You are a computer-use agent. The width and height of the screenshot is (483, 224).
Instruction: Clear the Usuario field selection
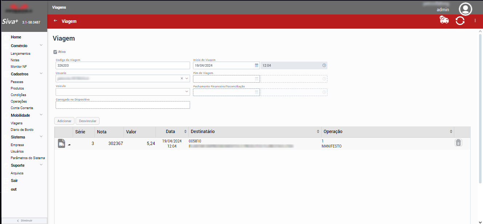[x=182, y=78]
